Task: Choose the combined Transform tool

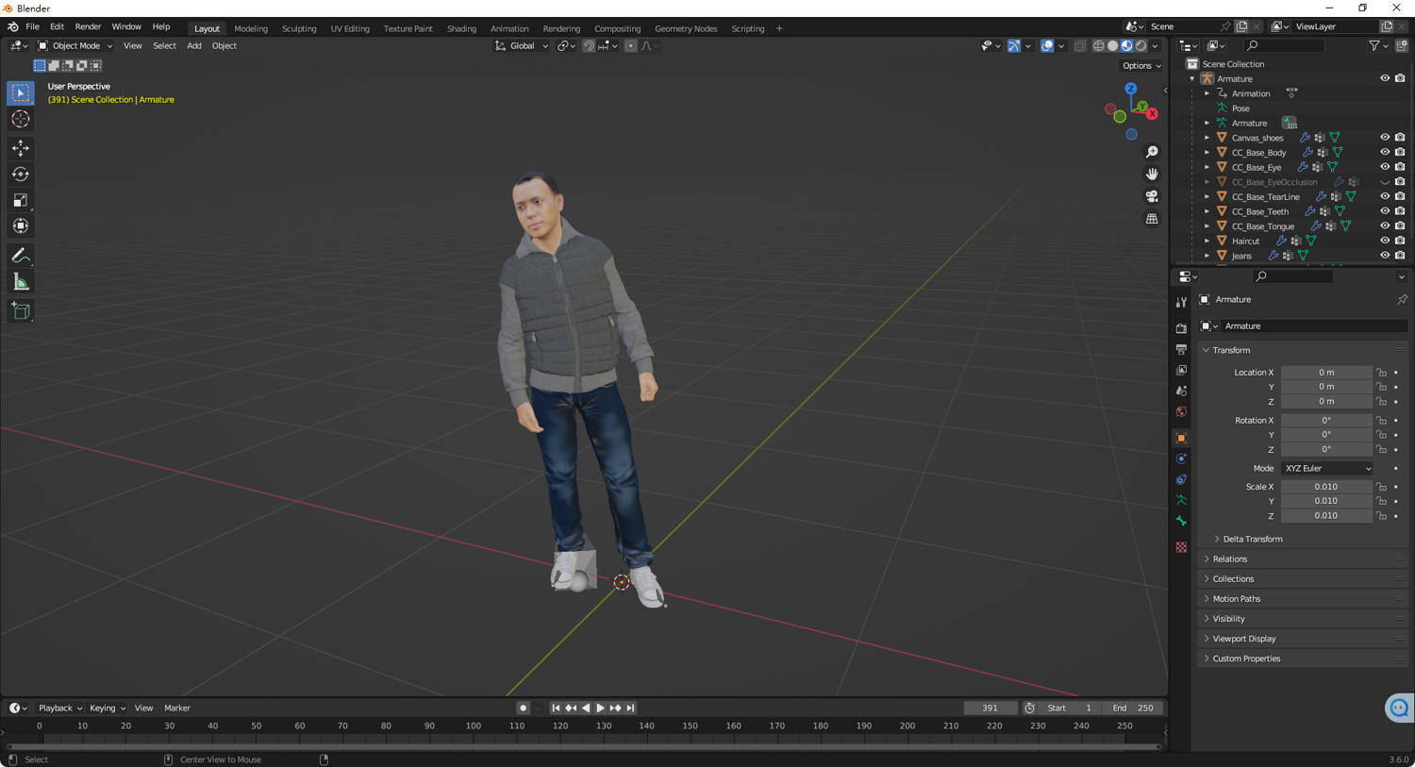Action: pos(21,226)
